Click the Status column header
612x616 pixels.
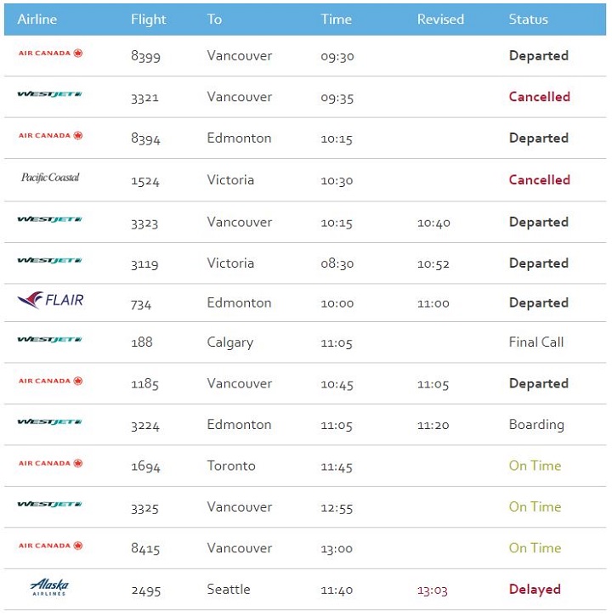point(528,19)
